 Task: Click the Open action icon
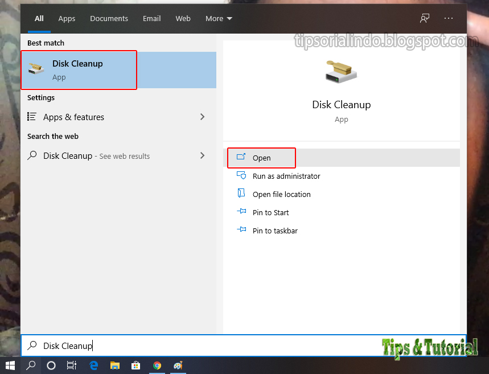[241, 157]
